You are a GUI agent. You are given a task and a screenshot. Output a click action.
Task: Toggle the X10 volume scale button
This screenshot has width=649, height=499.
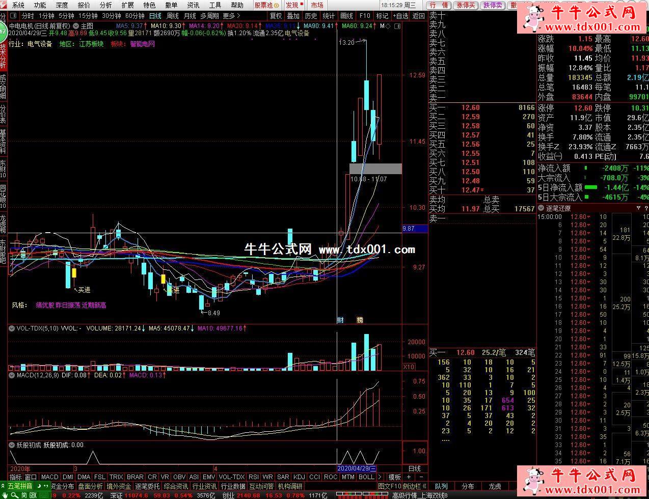pos(409,367)
